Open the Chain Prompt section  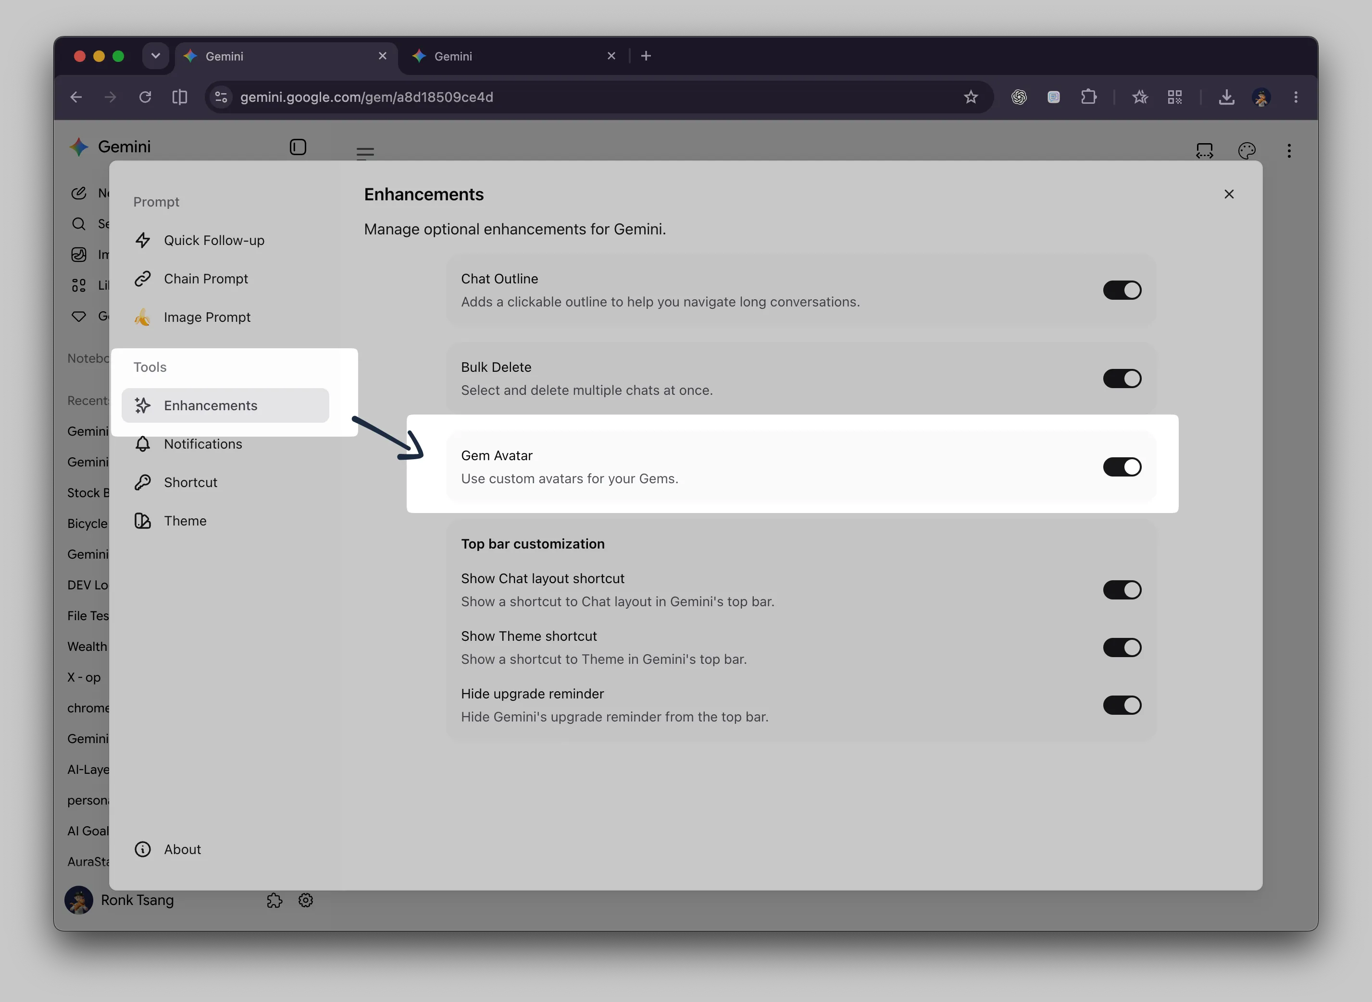pos(225,279)
